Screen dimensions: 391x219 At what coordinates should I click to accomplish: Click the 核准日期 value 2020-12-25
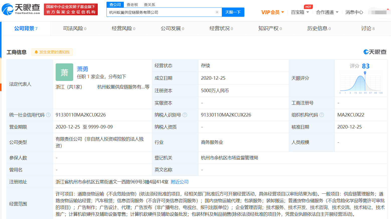pos(350,127)
